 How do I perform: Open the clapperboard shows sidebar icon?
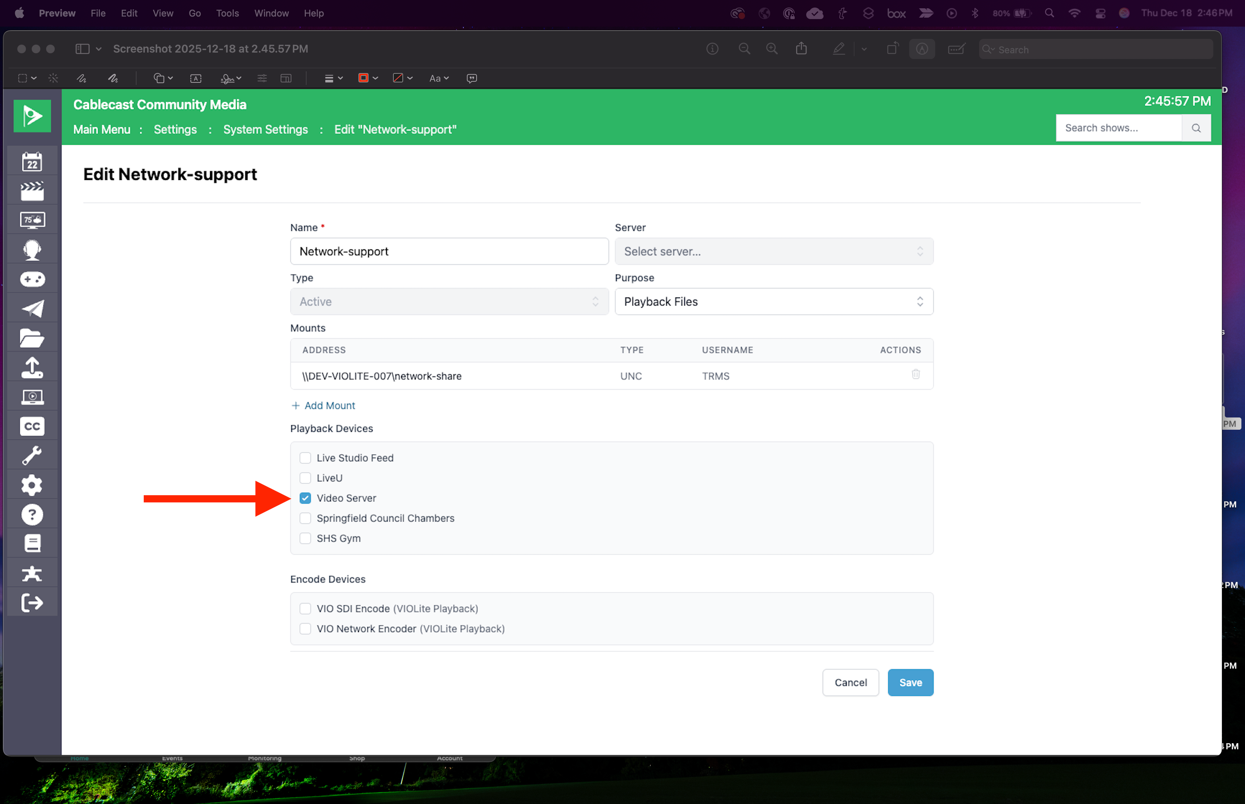click(x=32, y=191)
